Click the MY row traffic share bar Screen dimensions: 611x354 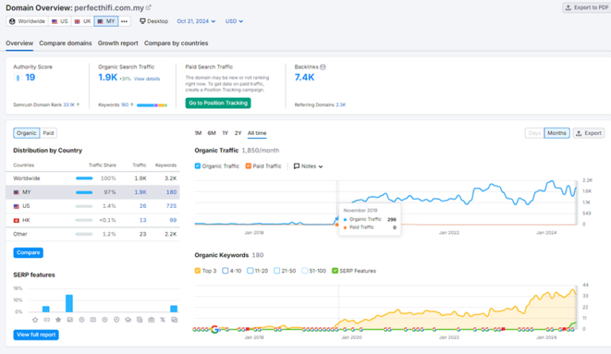[84, 192]
